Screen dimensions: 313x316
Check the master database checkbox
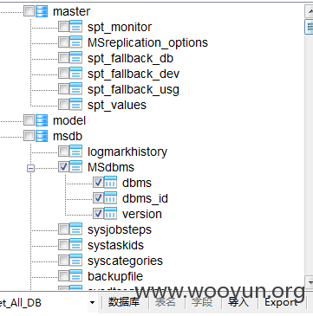click(x=29, y=11)
